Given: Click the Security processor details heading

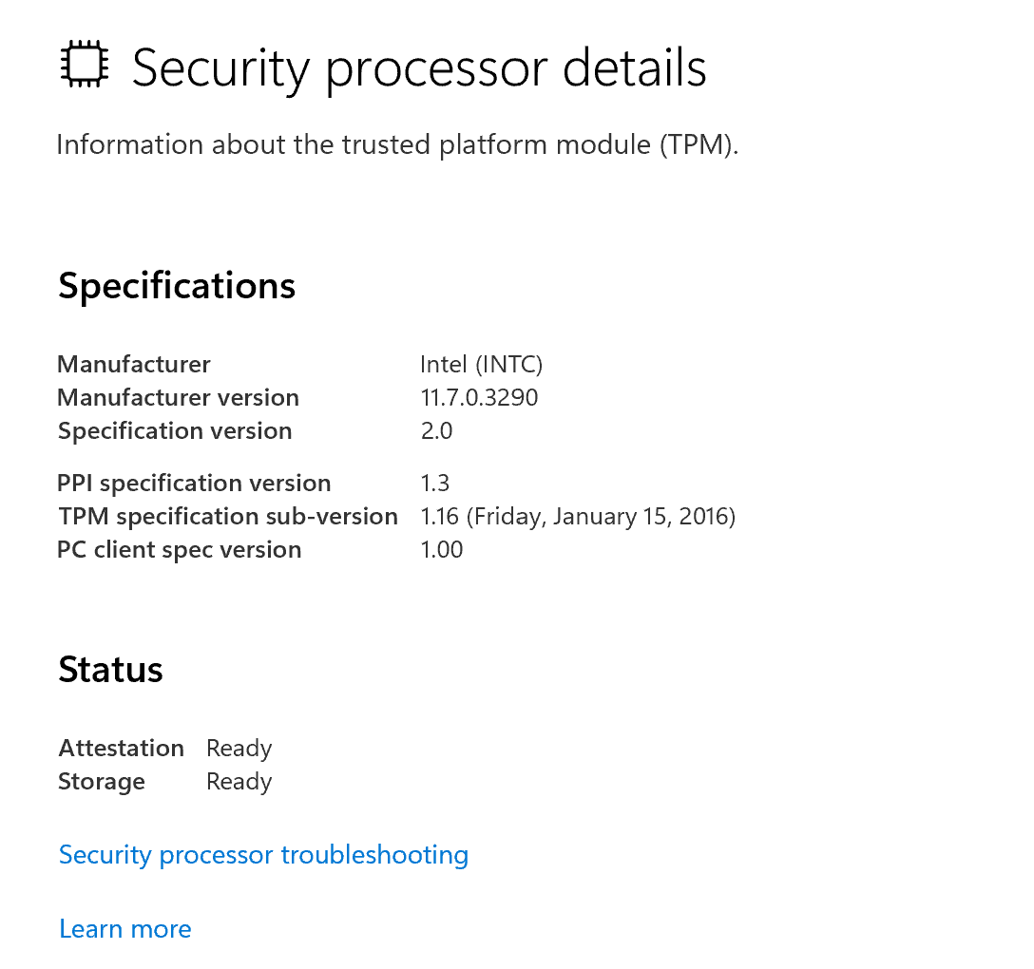Looking at the screenshot, I should (x=419, y=68).
